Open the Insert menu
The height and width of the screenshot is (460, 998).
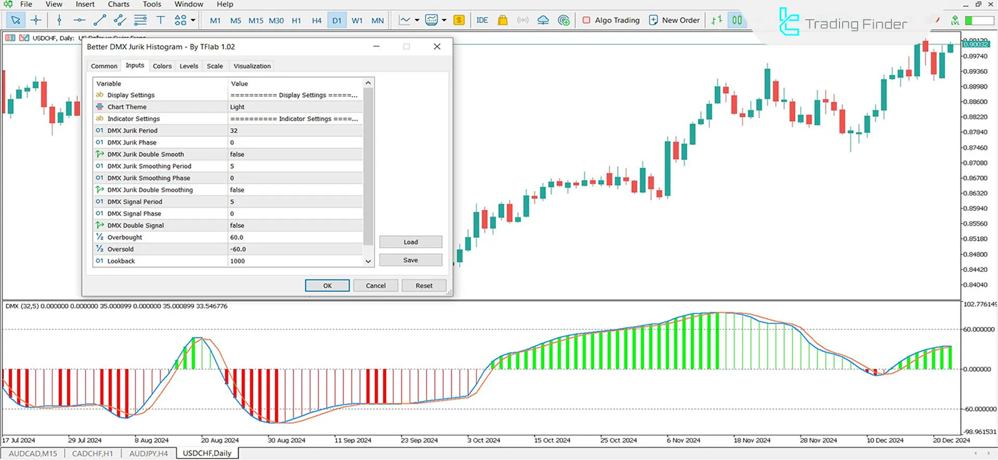(85, 4)
